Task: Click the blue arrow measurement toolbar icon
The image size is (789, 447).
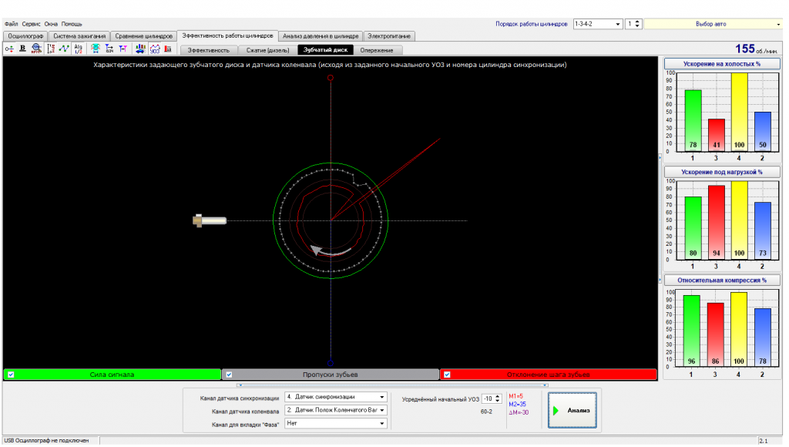Action: [109, 49]
